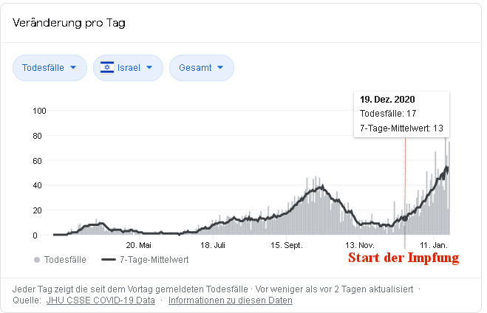Click the gray Todesfälle legend dot
The image size is (487, 313).
coord(37,260)
